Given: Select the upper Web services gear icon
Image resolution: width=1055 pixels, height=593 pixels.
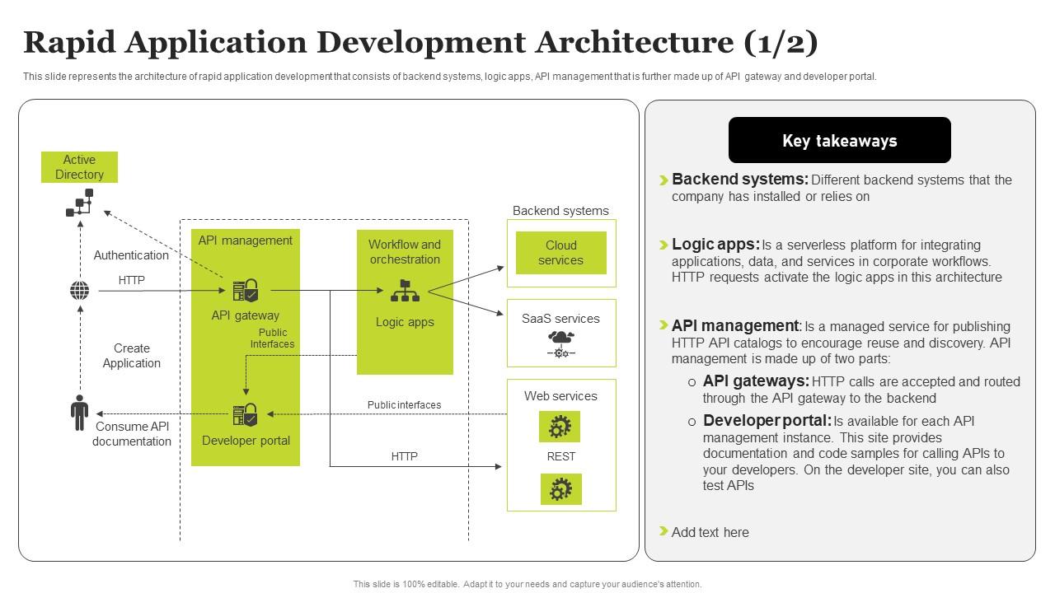Looking at the screenshot, I should tap(560, 427).
